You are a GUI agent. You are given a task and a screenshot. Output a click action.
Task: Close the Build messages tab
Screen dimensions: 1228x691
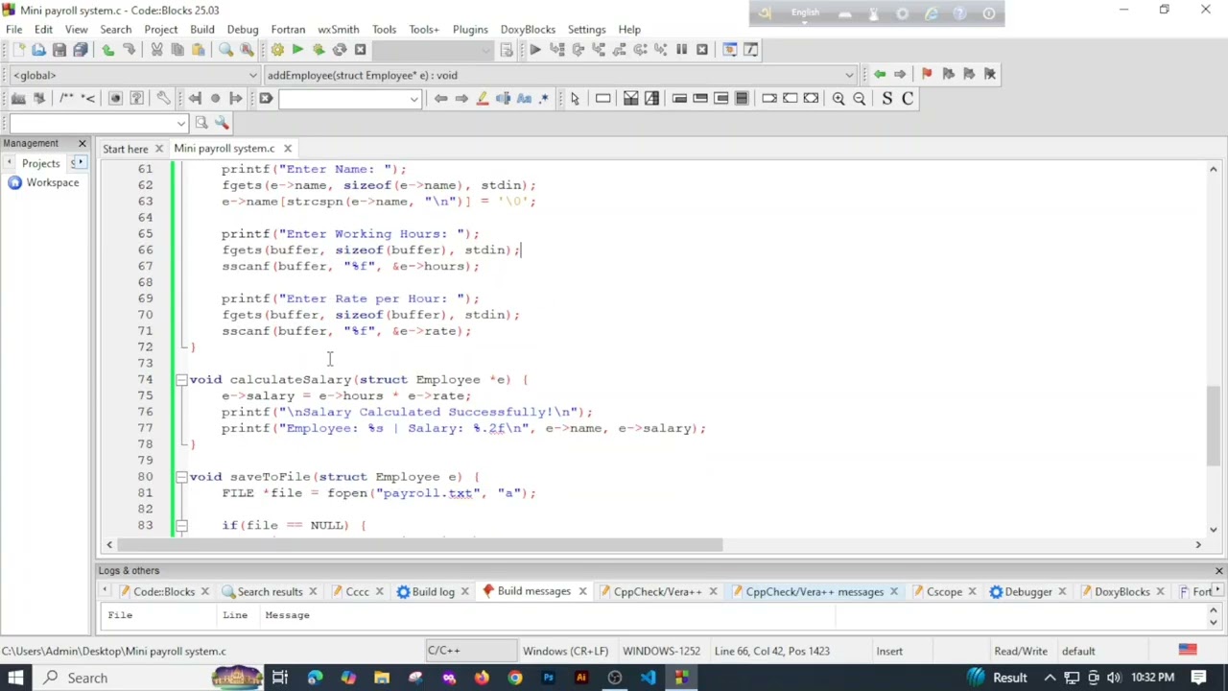tap(581, 591)
